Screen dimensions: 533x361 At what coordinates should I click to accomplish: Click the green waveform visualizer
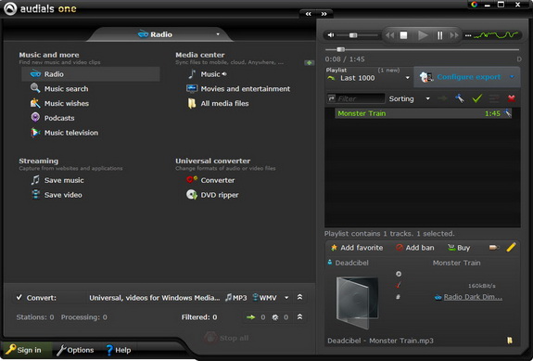tap(496, 34)
